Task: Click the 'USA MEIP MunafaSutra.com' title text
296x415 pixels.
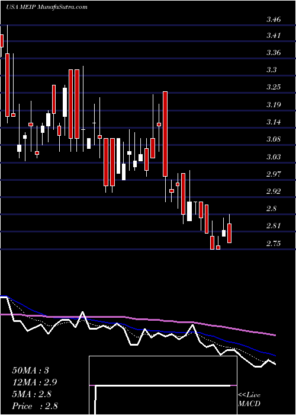Action: click(x=47, y=7)
